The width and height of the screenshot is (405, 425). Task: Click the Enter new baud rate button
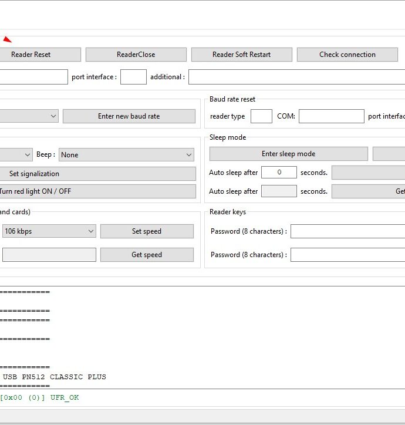coord(129,116)
